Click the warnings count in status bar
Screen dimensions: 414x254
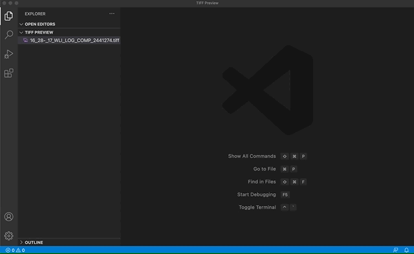[20, 250]
